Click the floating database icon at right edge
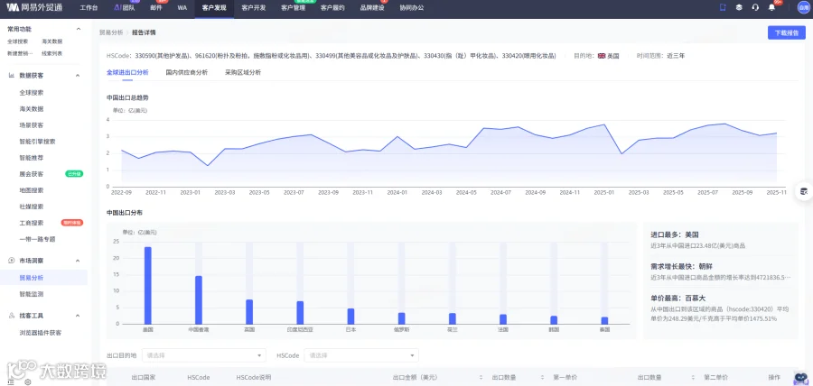 804,191
